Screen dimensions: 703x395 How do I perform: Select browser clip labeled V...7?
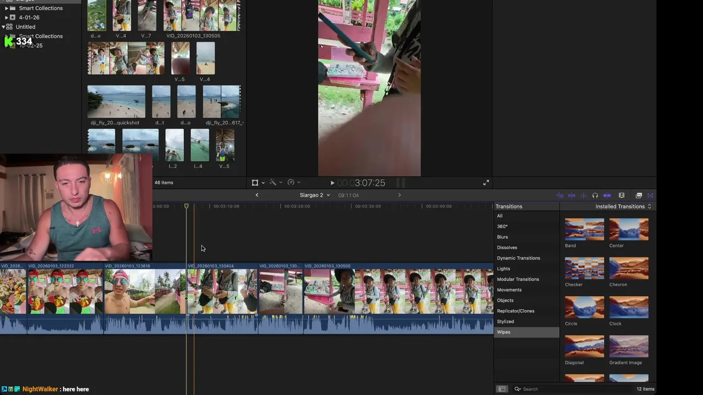tap(147, 15)
